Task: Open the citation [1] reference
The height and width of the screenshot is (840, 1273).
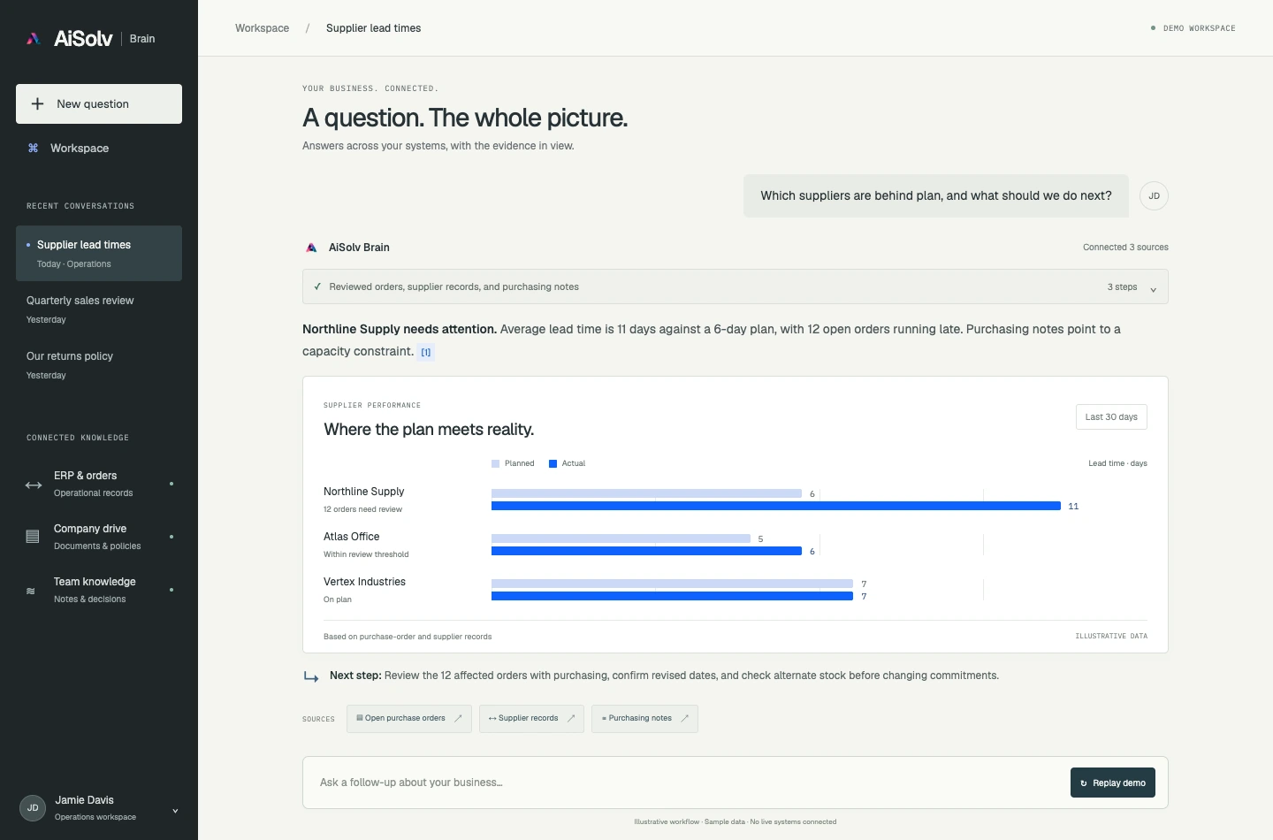Action: 426,352
